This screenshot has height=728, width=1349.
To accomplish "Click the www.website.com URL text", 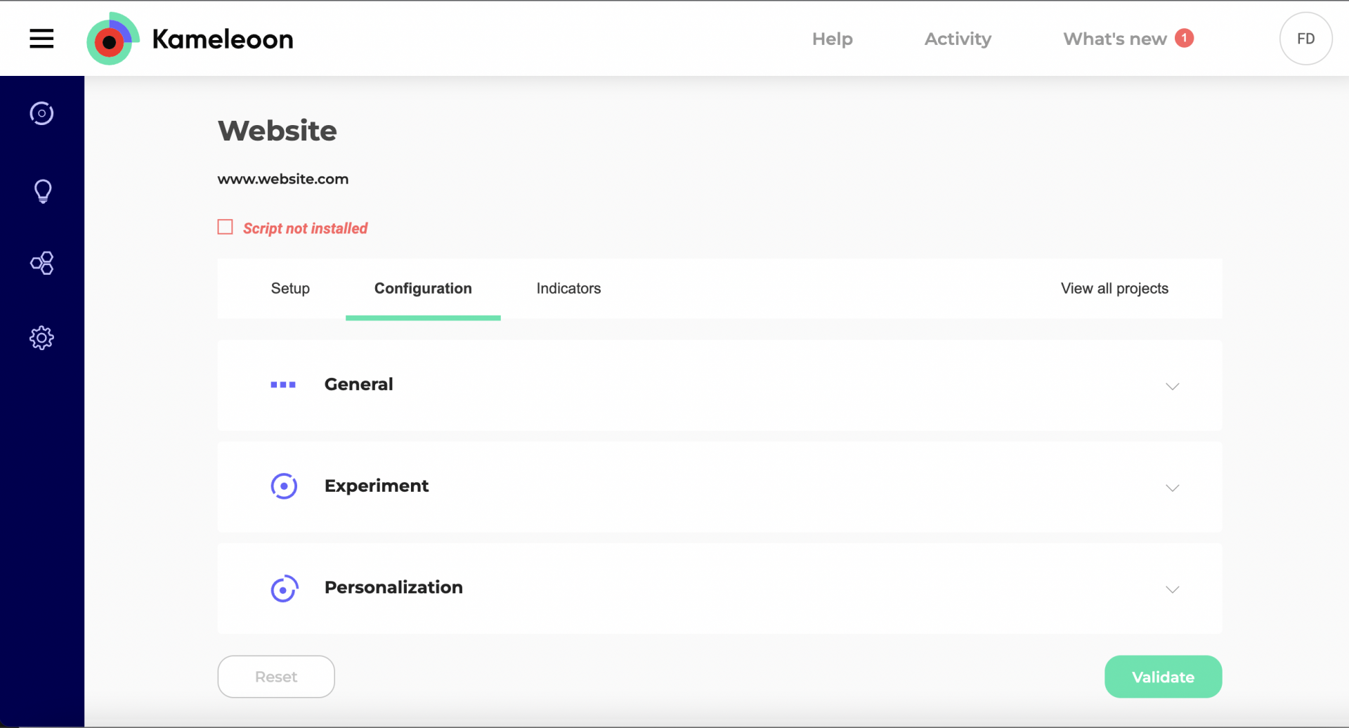I will pos(283,179).
